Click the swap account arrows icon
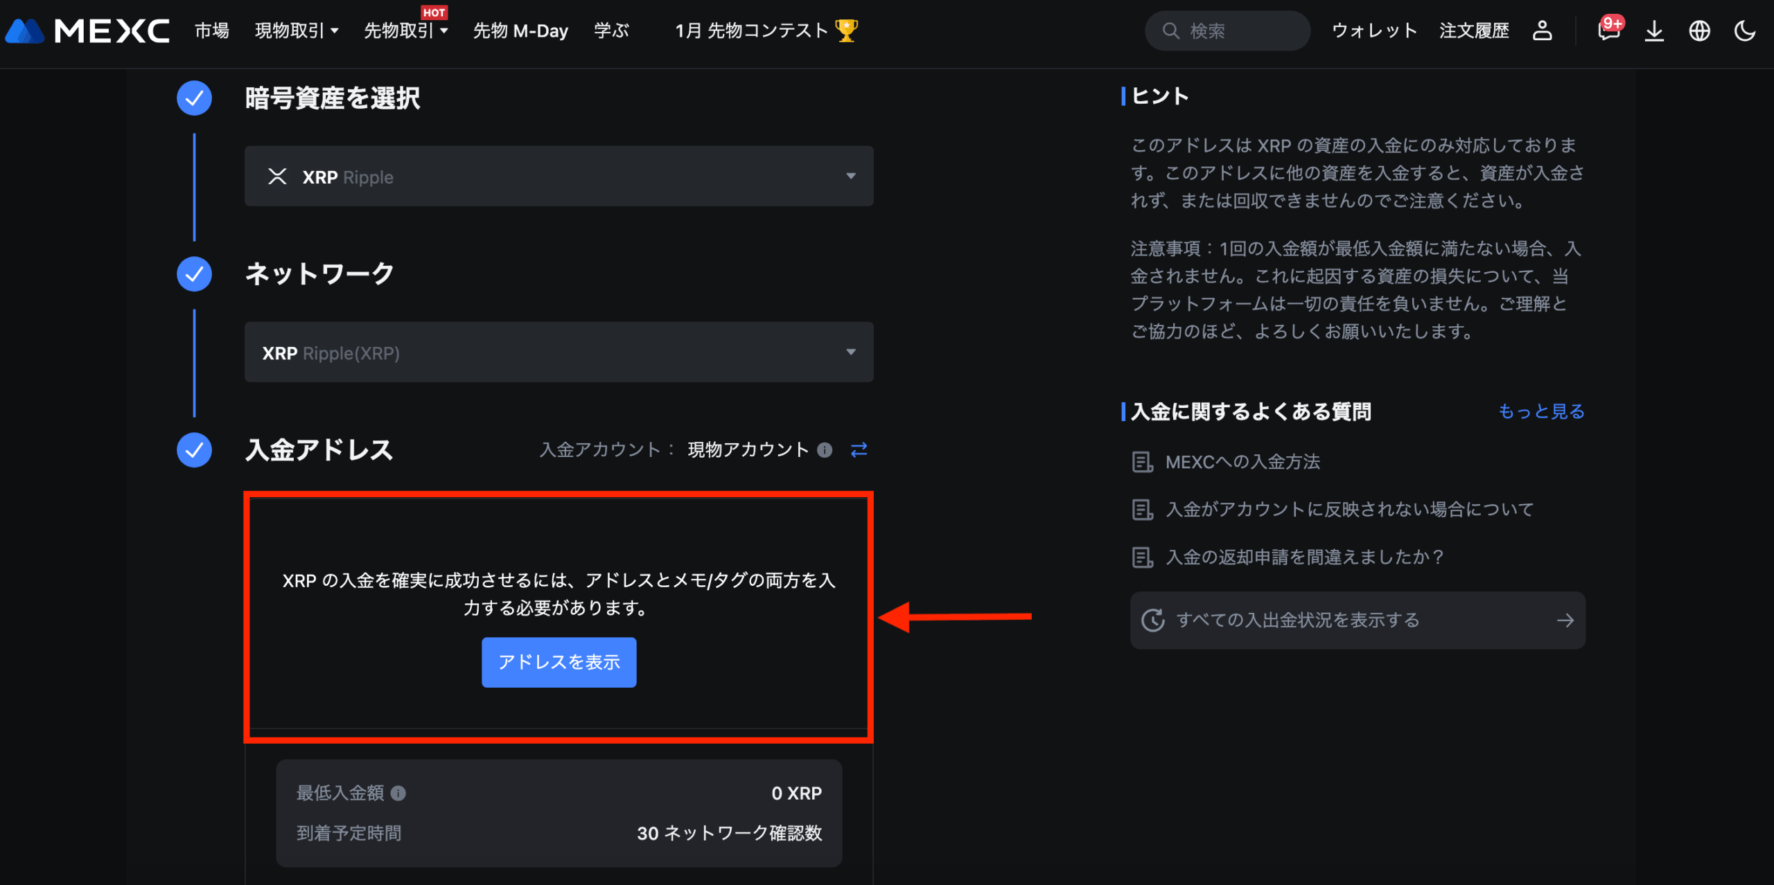Image resolution: width=1774 pixels, height=885 pixels. point(859,450)
